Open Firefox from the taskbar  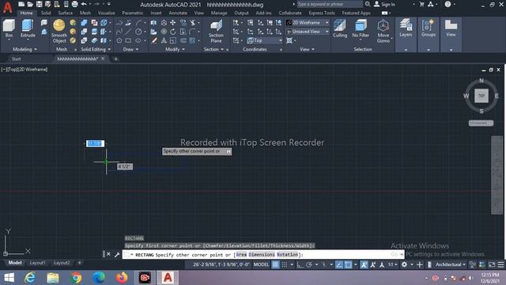click(122, 278)
